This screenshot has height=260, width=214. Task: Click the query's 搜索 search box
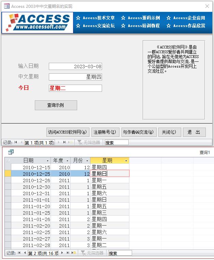point(120,253)
